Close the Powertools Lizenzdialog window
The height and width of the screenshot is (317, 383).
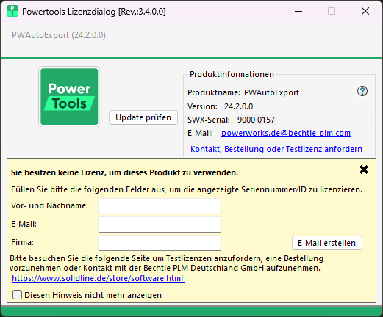point(365,11)
